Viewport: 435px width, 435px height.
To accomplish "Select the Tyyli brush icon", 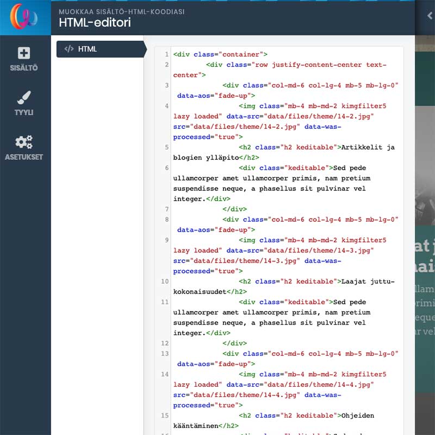I will pos(24,98).
